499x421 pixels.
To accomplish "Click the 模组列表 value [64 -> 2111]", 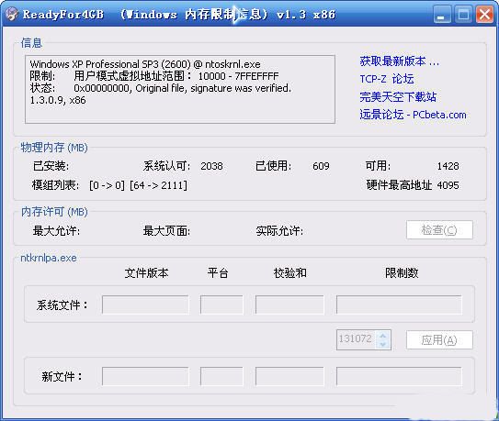I will 158,185.
